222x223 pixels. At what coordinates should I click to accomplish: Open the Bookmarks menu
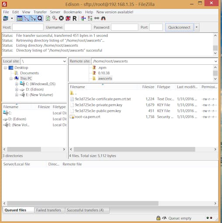coord(73,12)
